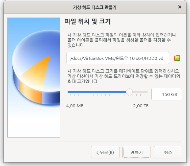Screen dimensions: 190x166
Task: Click the file name description paragraph
Action: click(122, 40)
